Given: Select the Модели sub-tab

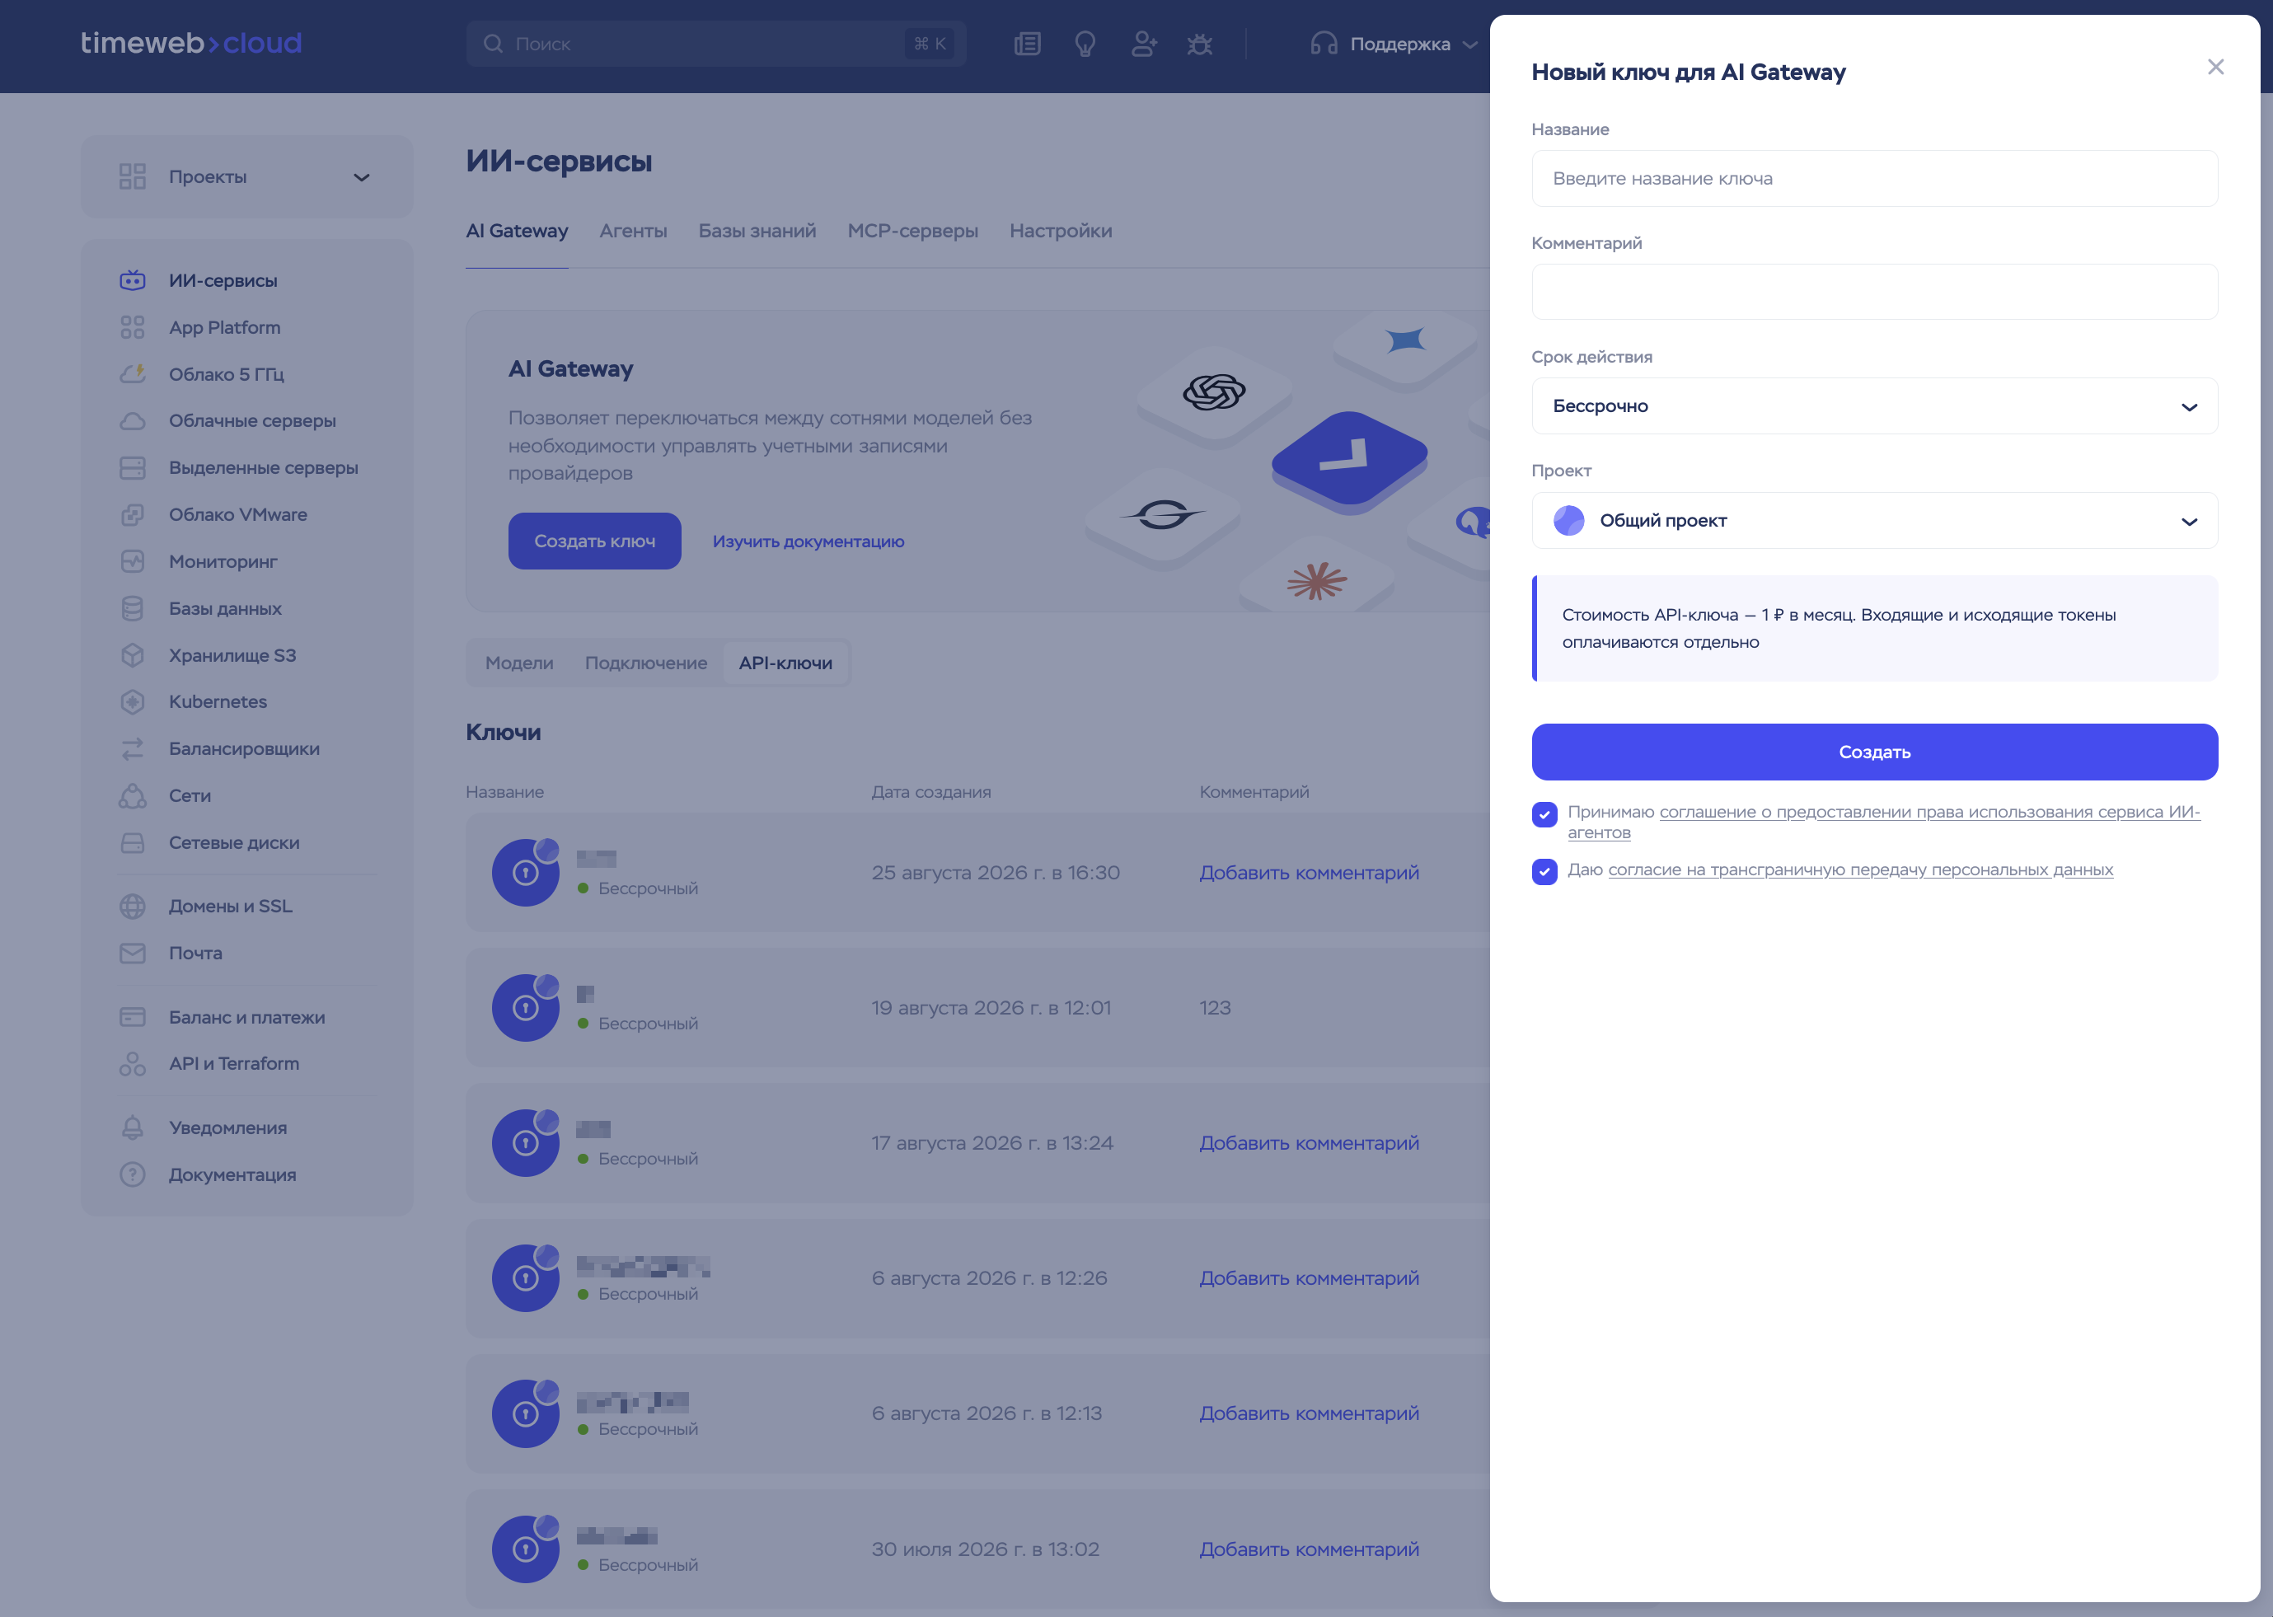Looking at the screenshot, I should tap(518, 663).
